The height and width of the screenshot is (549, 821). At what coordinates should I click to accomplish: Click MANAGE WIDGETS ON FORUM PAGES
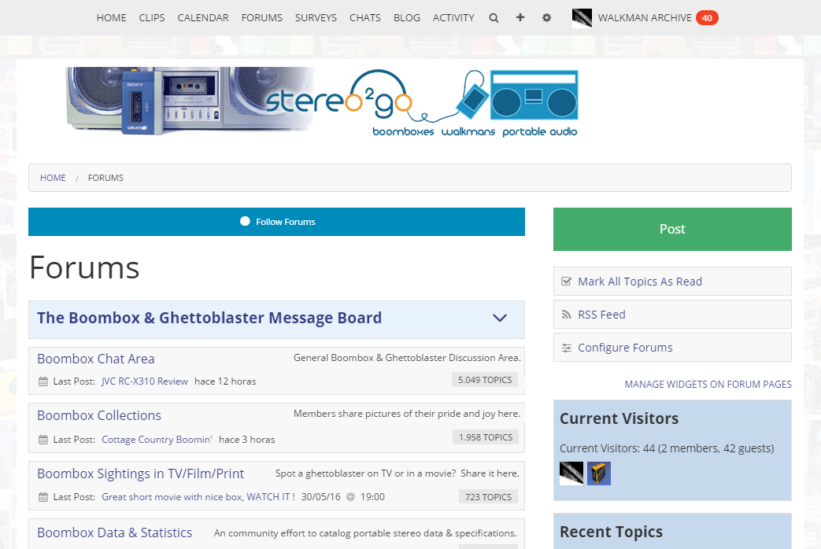point(708,384)
